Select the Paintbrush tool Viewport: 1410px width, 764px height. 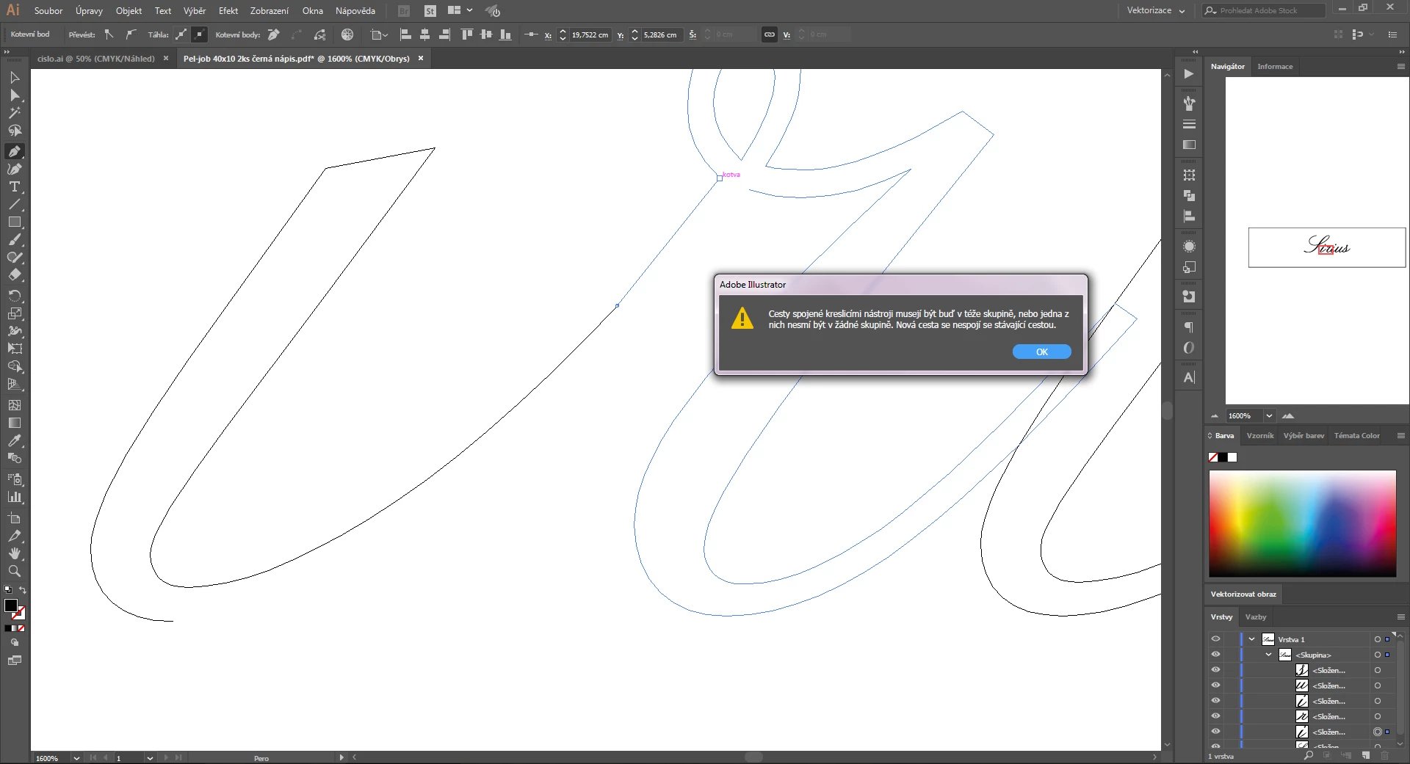coord(15,240)
